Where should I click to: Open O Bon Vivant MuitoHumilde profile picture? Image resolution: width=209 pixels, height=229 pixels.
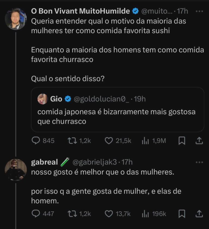[16, 19]
